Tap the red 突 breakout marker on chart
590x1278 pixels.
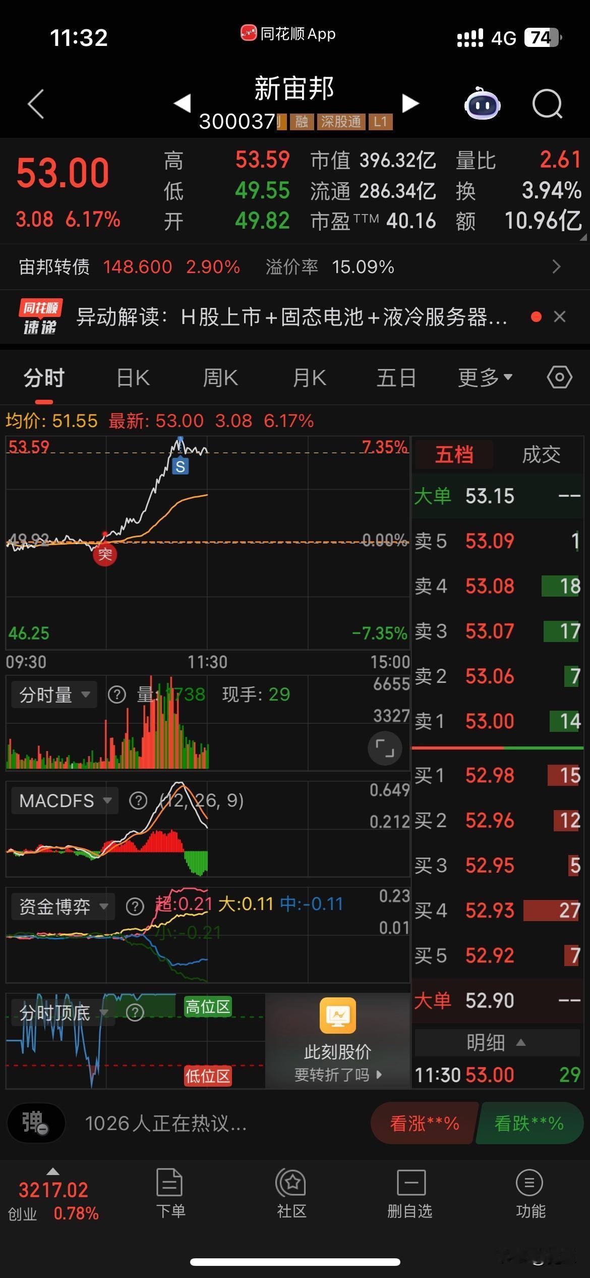pyautogui.click(x=105, y=555)
